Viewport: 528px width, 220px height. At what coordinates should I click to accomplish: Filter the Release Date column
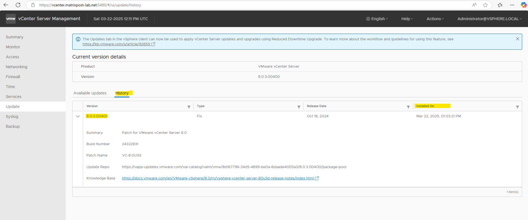pos(408,107)
